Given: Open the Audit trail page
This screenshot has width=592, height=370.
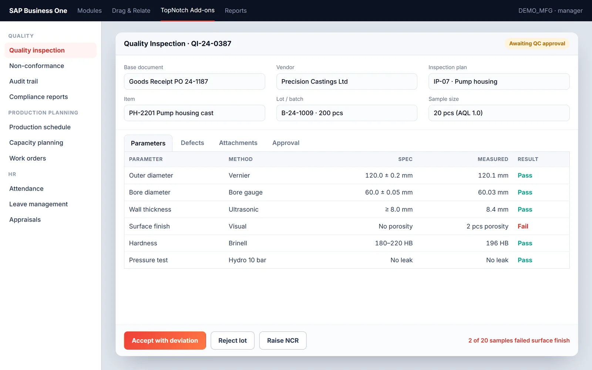Looking at the screenshot, I should coord(51,81).
